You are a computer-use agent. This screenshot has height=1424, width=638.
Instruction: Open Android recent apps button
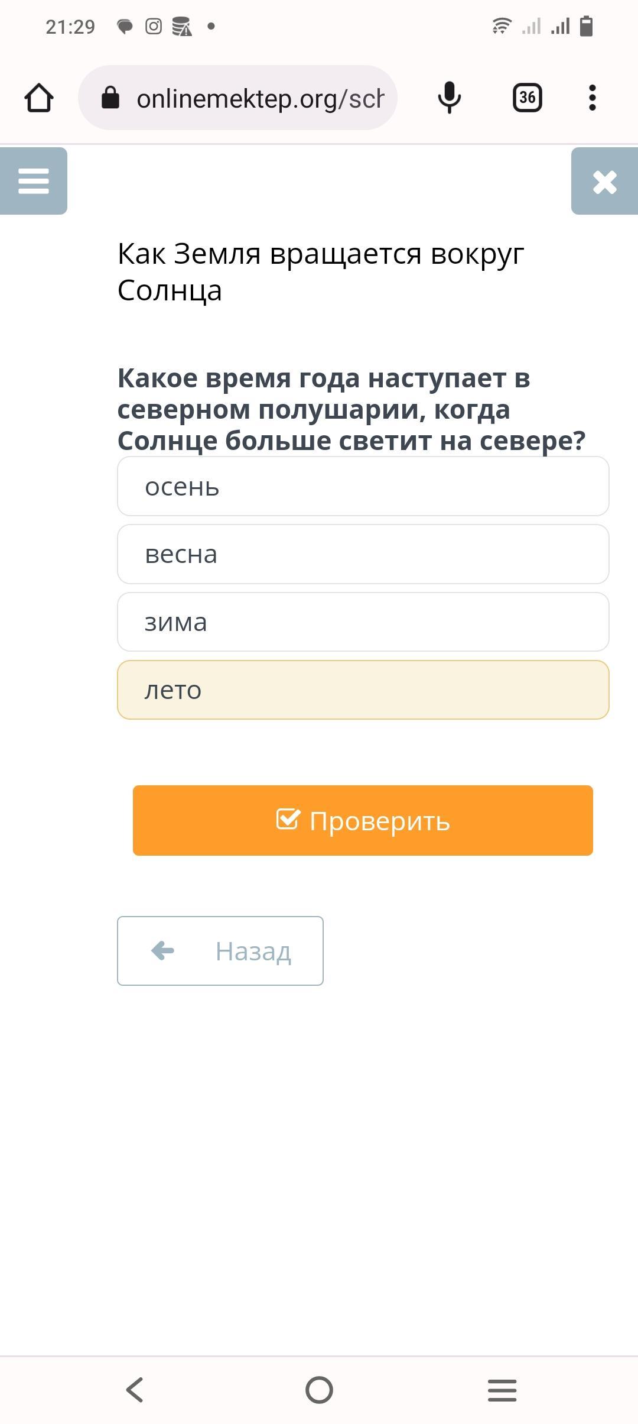502,1390
